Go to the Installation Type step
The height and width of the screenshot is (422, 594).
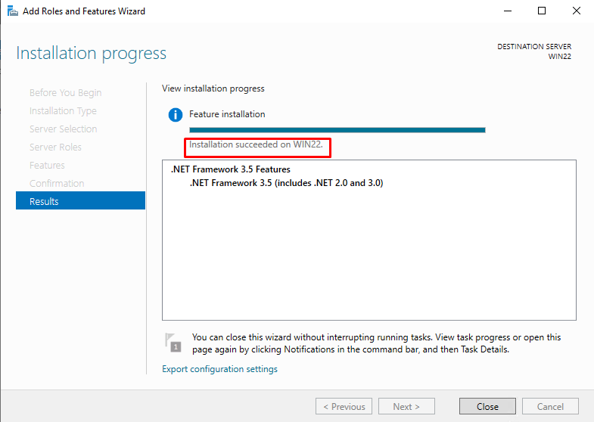click(x=63, y=111)
